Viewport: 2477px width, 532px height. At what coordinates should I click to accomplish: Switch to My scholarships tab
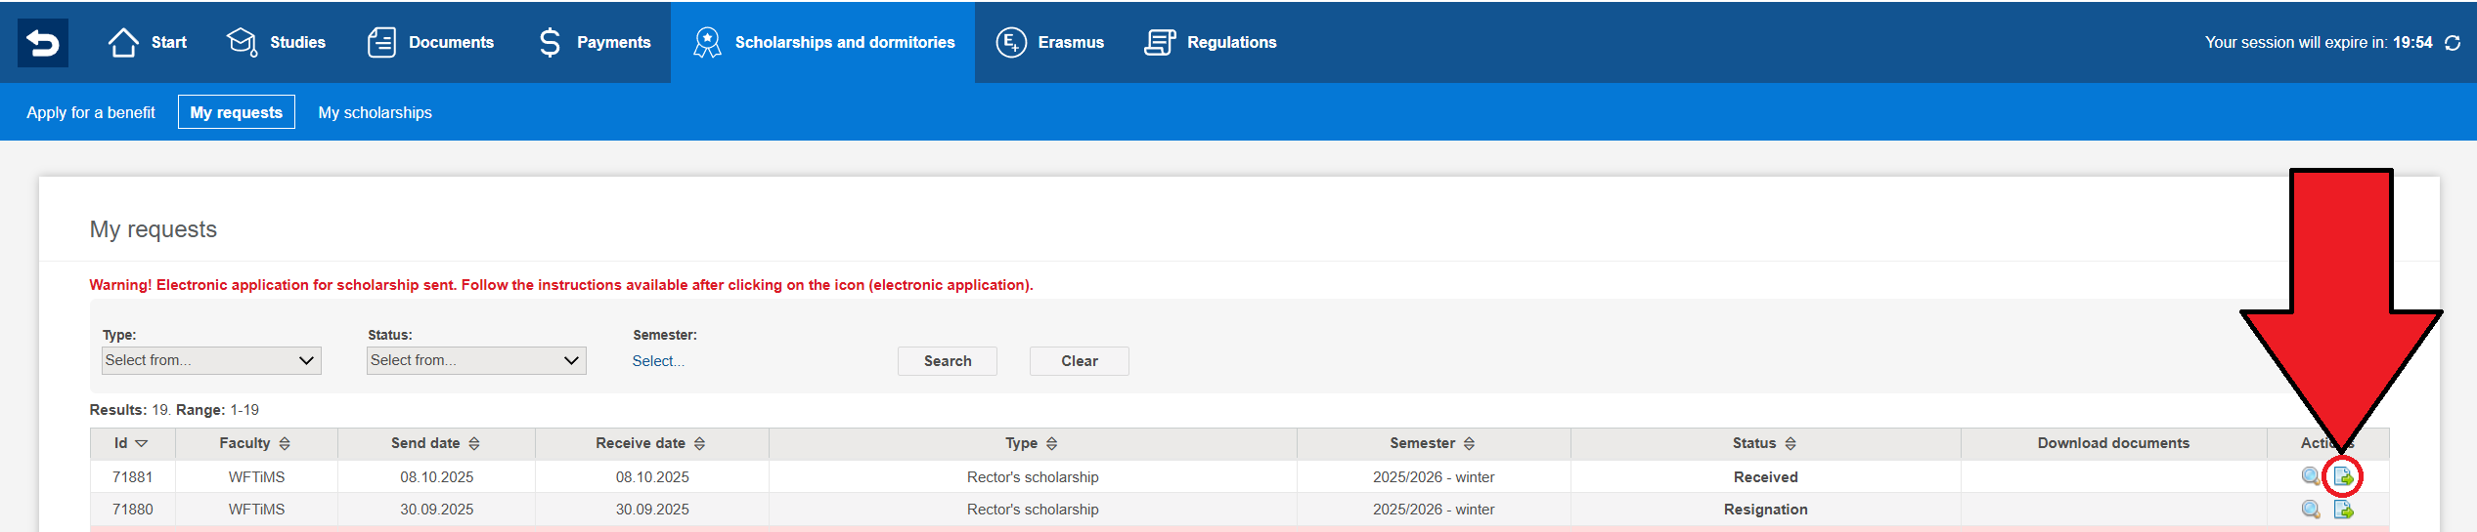375,112
